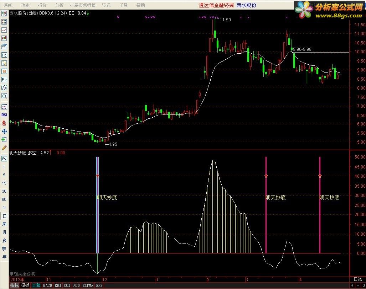366x289 pixels.
Task: Select the 日 daily period
Action: [x=4, y=216]
